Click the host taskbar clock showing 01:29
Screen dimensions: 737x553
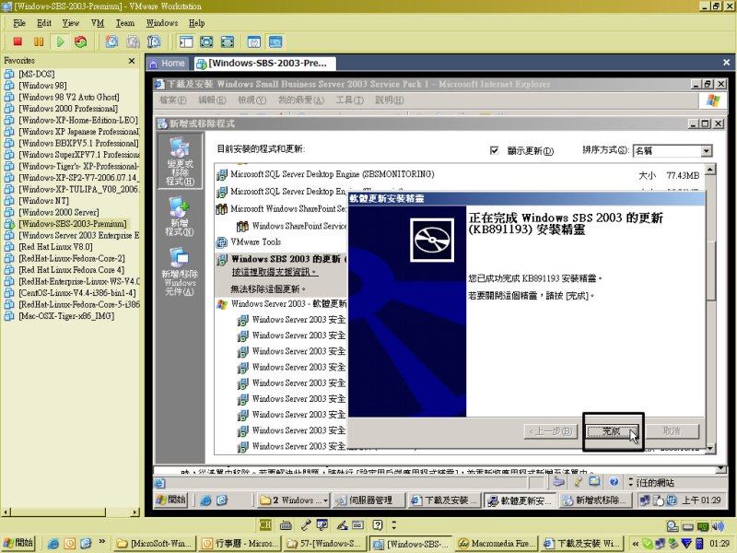[719, 544]
